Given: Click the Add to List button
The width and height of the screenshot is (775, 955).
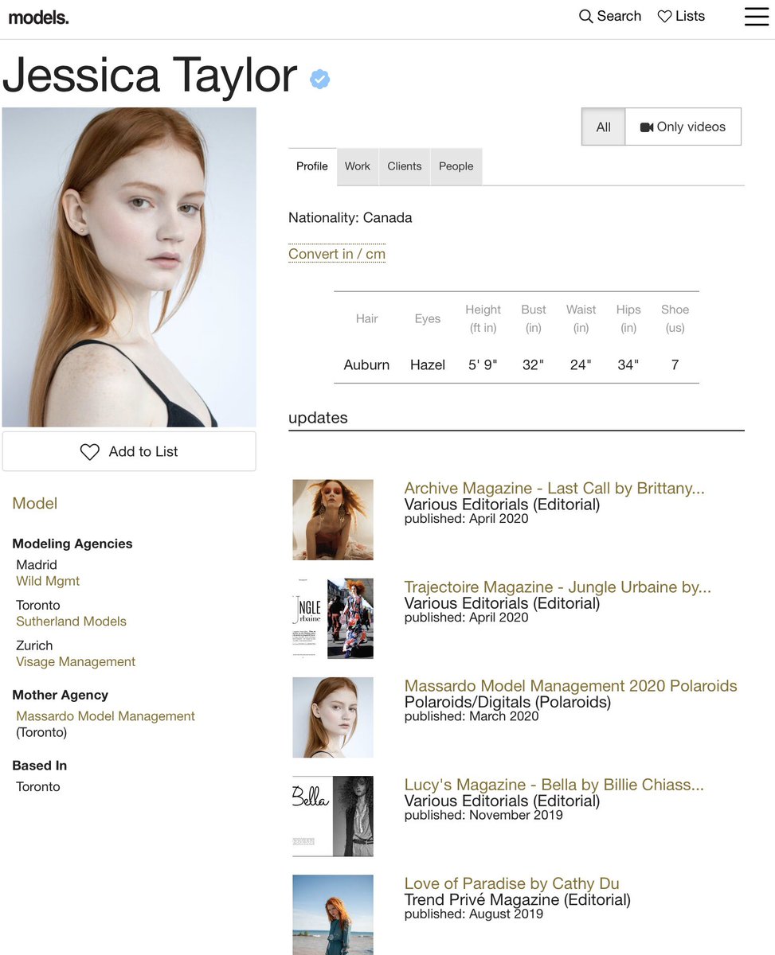Looking at the screenshot, I should (x=129, y=451).
